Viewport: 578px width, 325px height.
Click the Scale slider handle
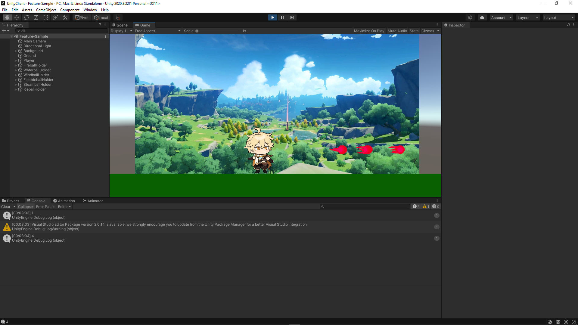coord(197,31)
